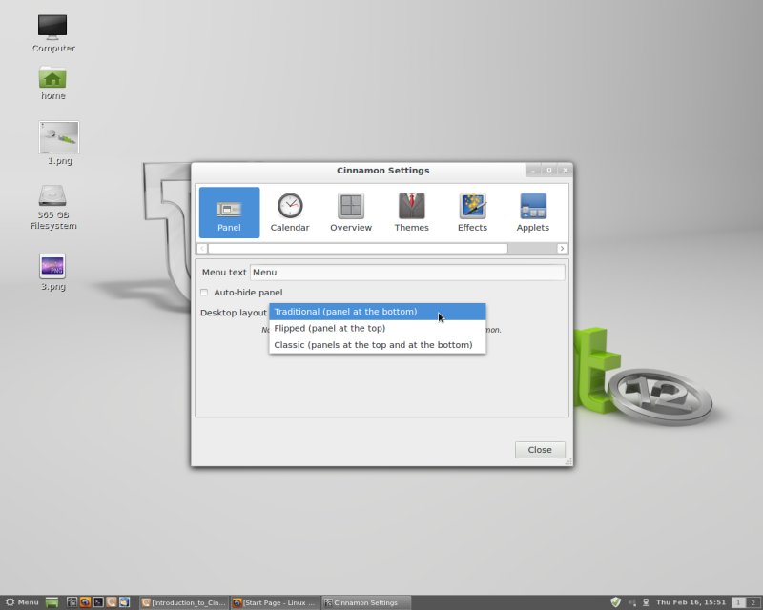This screenshot has width=763, height=610.
Task: Choose Flipped (panel at the top)
Action: 377,328
